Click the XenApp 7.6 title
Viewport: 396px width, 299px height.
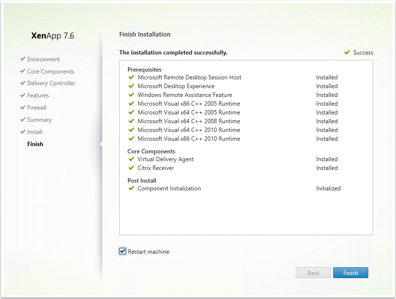[53, 36]
